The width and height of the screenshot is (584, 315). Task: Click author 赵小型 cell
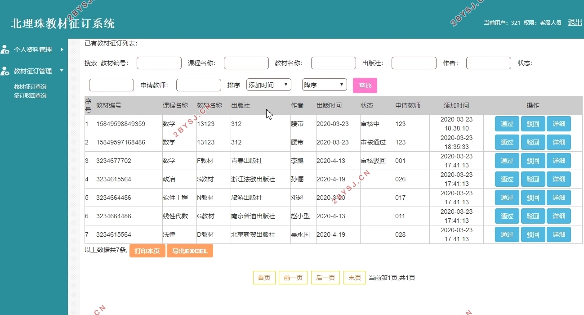pyautogui.click(x=303, y=216)
